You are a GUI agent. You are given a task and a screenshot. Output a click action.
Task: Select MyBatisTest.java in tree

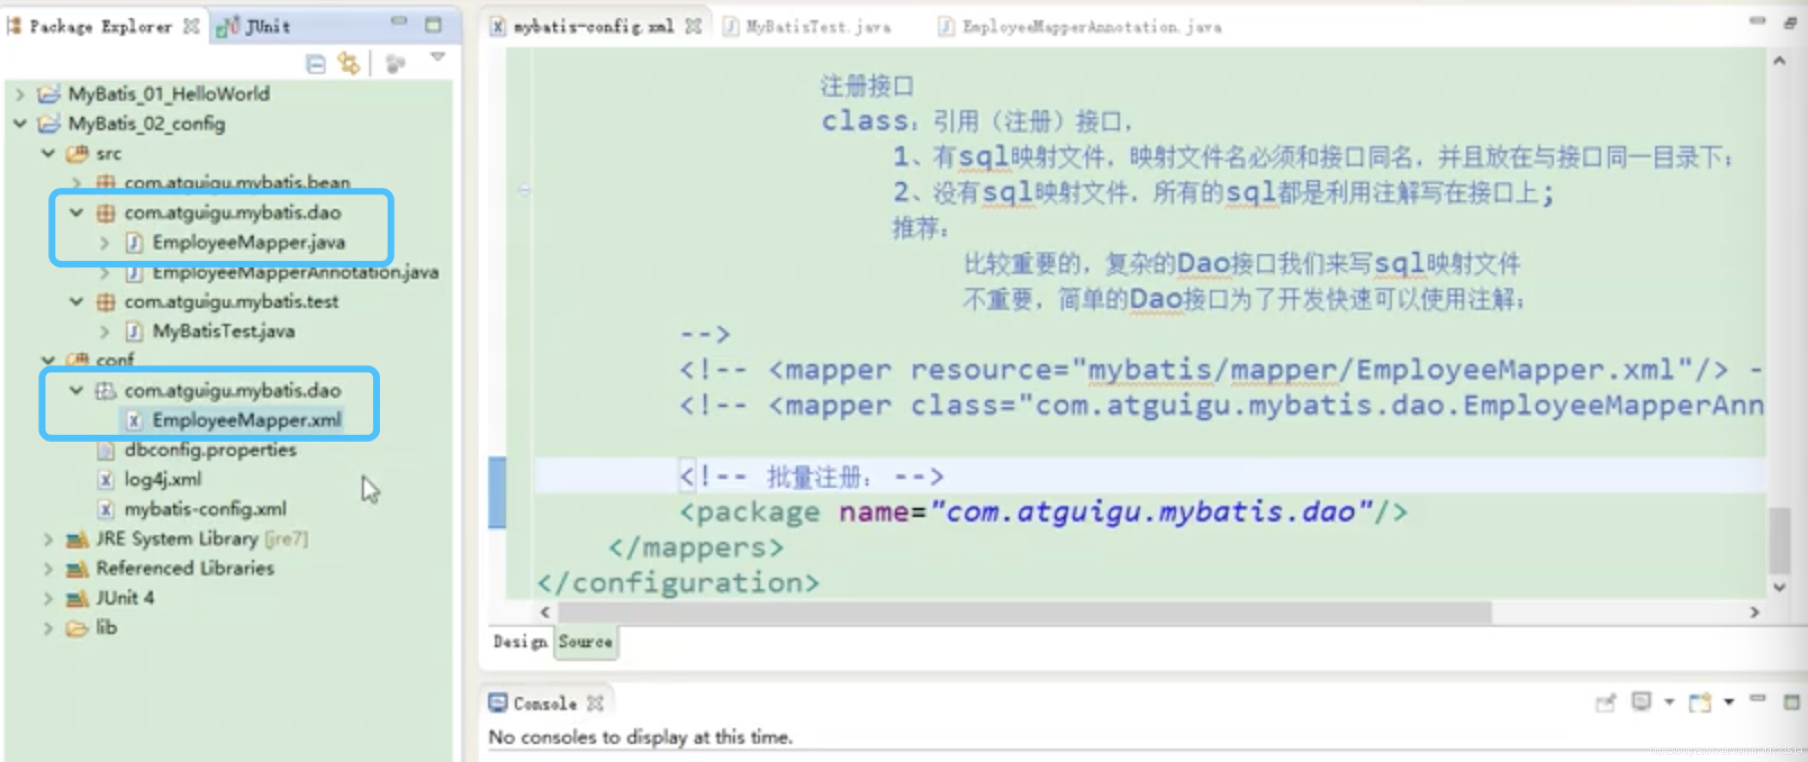pos(223,331)
